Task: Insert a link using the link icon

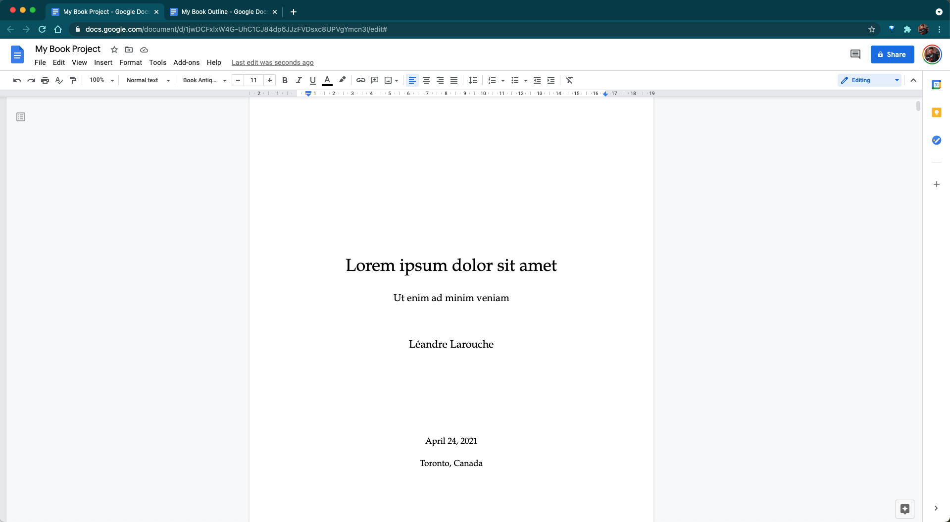Action: point(360,80)
